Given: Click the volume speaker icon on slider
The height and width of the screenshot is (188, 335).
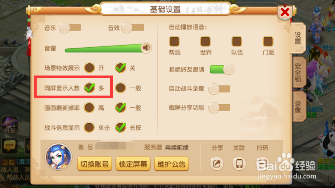Looking at the screenshot, I should [x=146, y=48].
